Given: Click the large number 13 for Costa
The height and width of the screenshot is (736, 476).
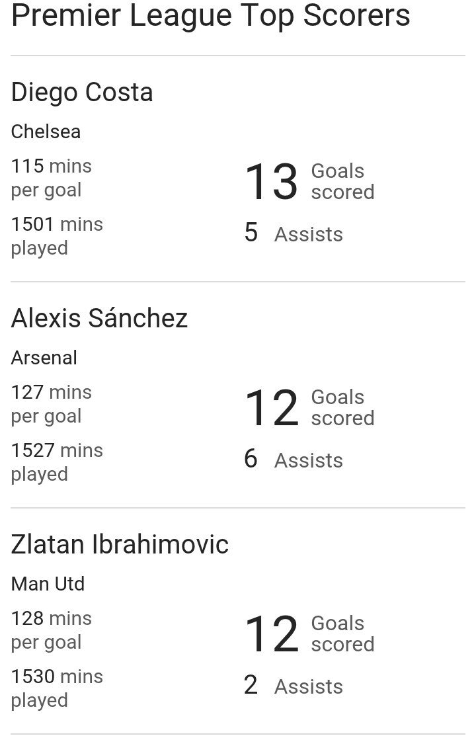Looking at the screenshot, I should [x=271, y=182].
